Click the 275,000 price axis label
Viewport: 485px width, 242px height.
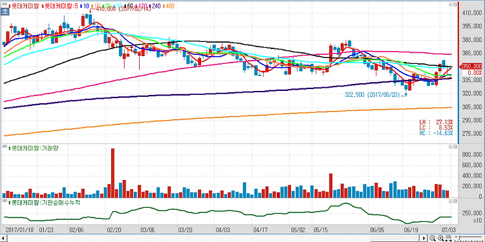coord(472,134)
